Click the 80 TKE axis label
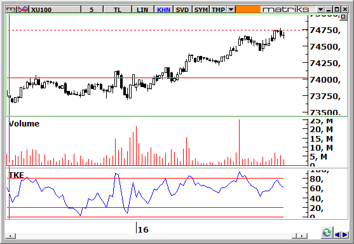 [317, 179]
